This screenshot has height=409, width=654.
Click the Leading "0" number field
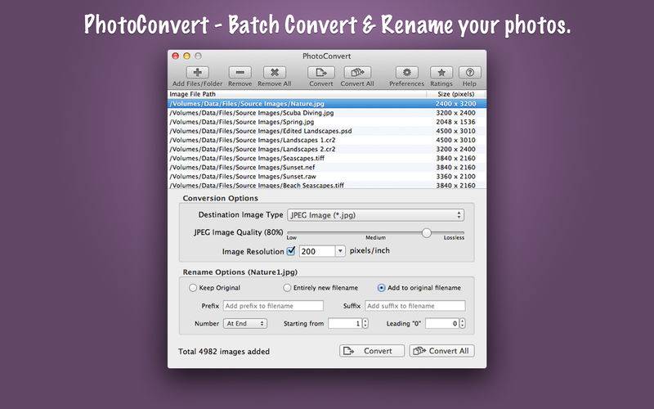(x=442, y=323)
